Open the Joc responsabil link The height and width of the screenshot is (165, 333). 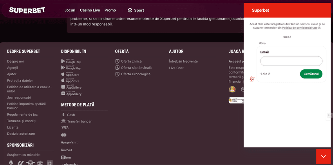pos(19,98)
